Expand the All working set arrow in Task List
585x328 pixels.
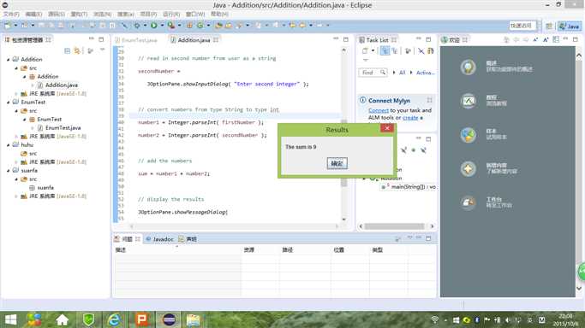point(394,73)
